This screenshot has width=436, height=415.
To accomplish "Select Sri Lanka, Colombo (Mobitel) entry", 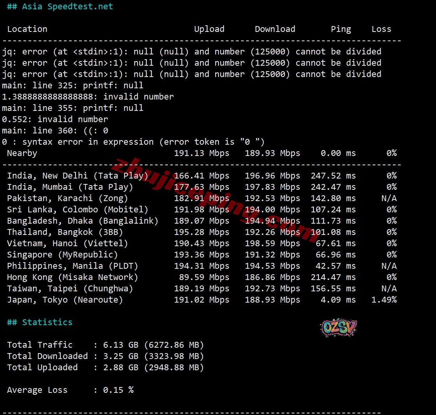I will point(77,210).
